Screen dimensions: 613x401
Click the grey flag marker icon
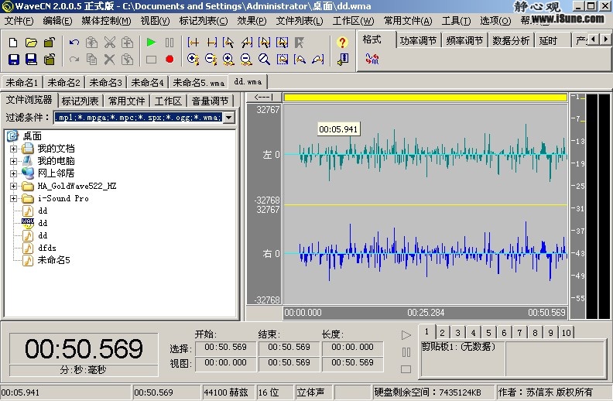tap(300, 43)
